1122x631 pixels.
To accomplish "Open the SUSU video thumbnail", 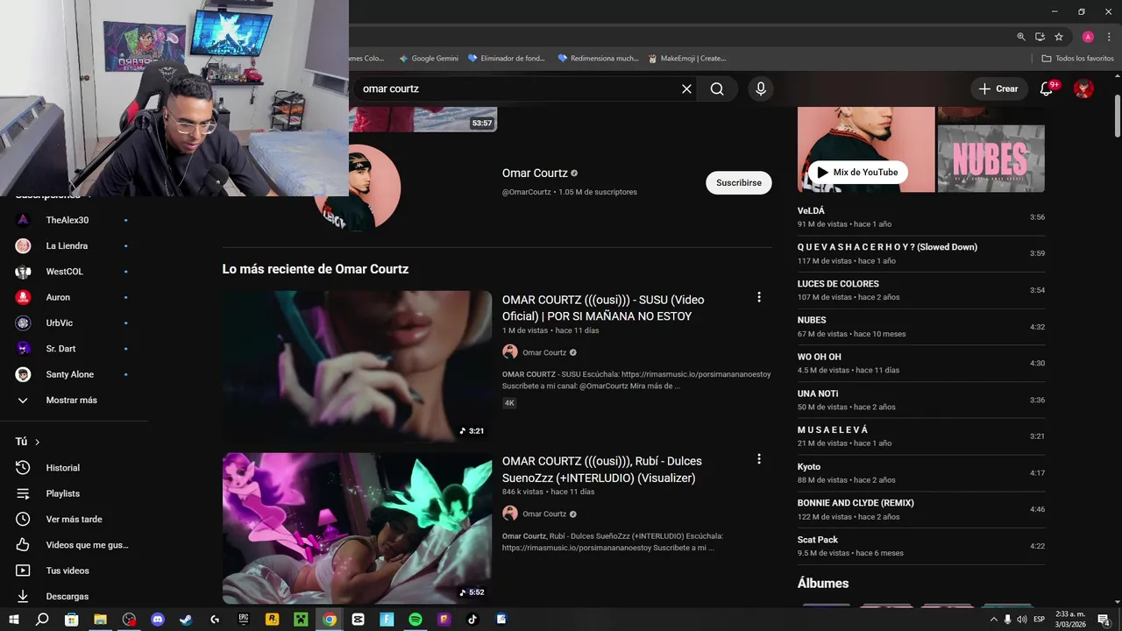I will (x=357, y=365).
